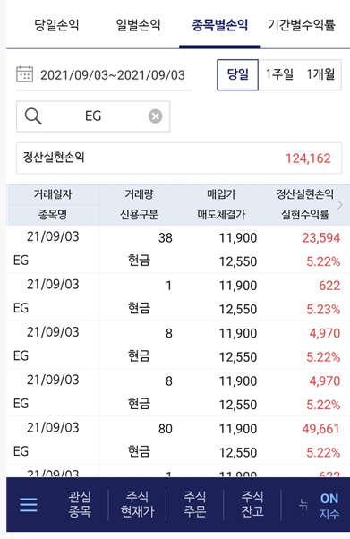Viewport: 350px width, 539px height.
Task: Open the calendar date picker icon
Action: point(25,74)
